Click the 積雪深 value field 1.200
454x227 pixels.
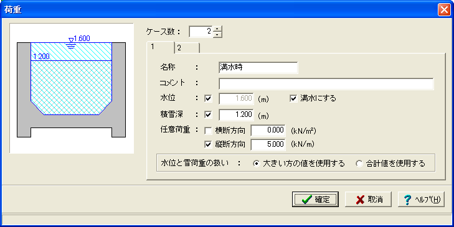(236, 115)
